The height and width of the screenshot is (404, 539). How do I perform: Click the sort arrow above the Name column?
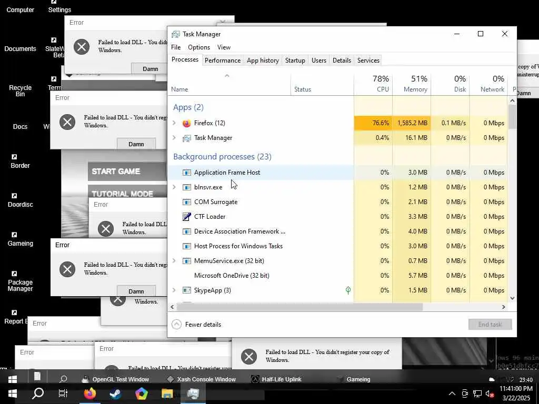click(227, 76)
